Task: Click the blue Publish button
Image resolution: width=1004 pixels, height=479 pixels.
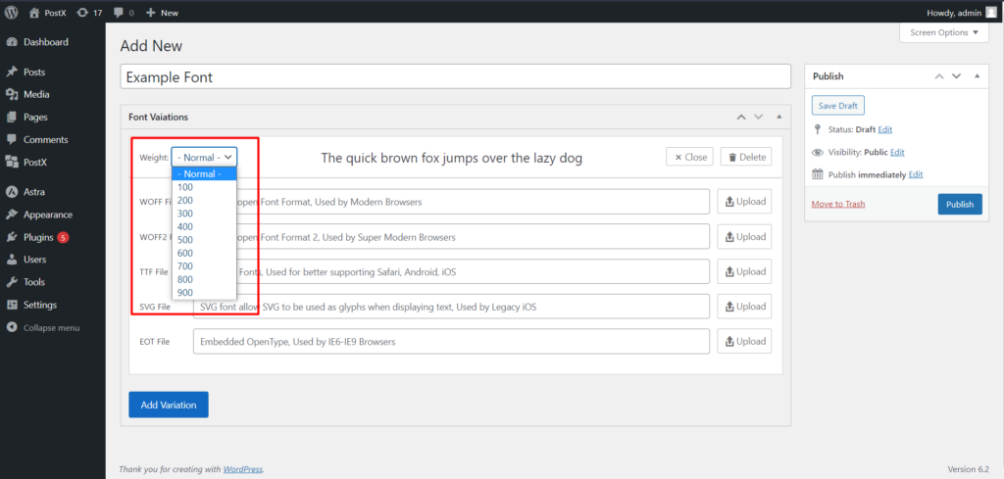Action: tap(960, 204)
